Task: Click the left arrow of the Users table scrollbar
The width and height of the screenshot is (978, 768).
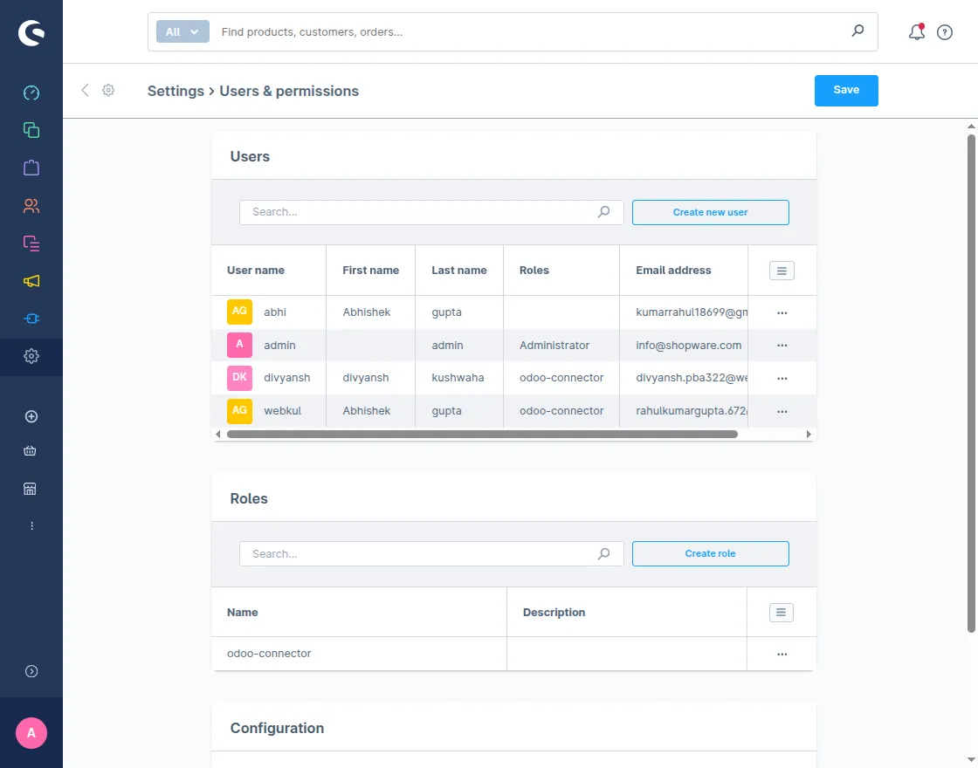Action: point(217,434)
